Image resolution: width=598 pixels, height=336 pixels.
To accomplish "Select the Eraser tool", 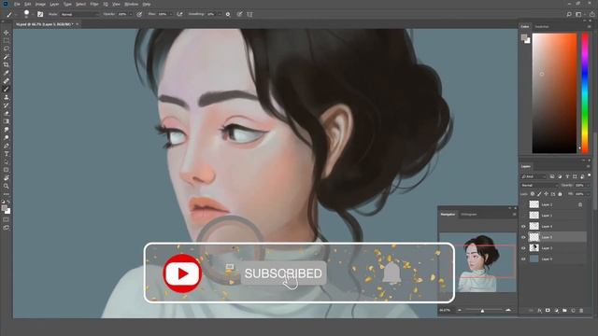I will pos(7,113).
